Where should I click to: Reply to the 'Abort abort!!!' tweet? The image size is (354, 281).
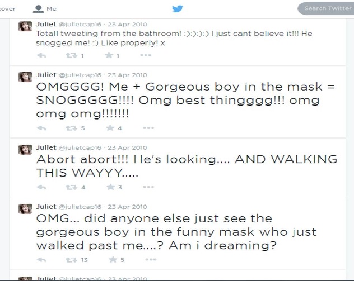click(x=41, y=187)
